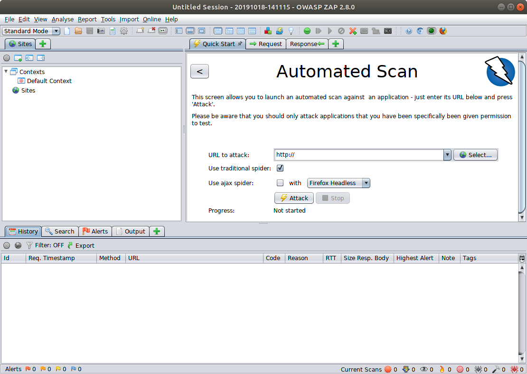Check the Use ajax spider checkbox
This screenshot has height=374, width=527.
280,183
